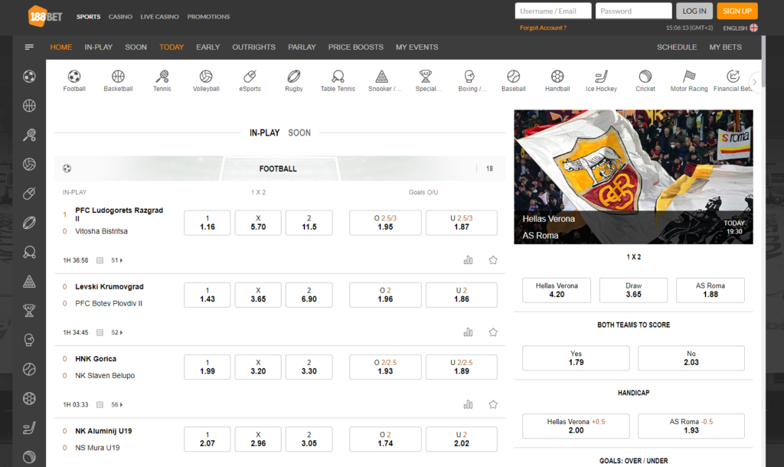
Task: Open the Outrights menu item
Action: point(253,47)
